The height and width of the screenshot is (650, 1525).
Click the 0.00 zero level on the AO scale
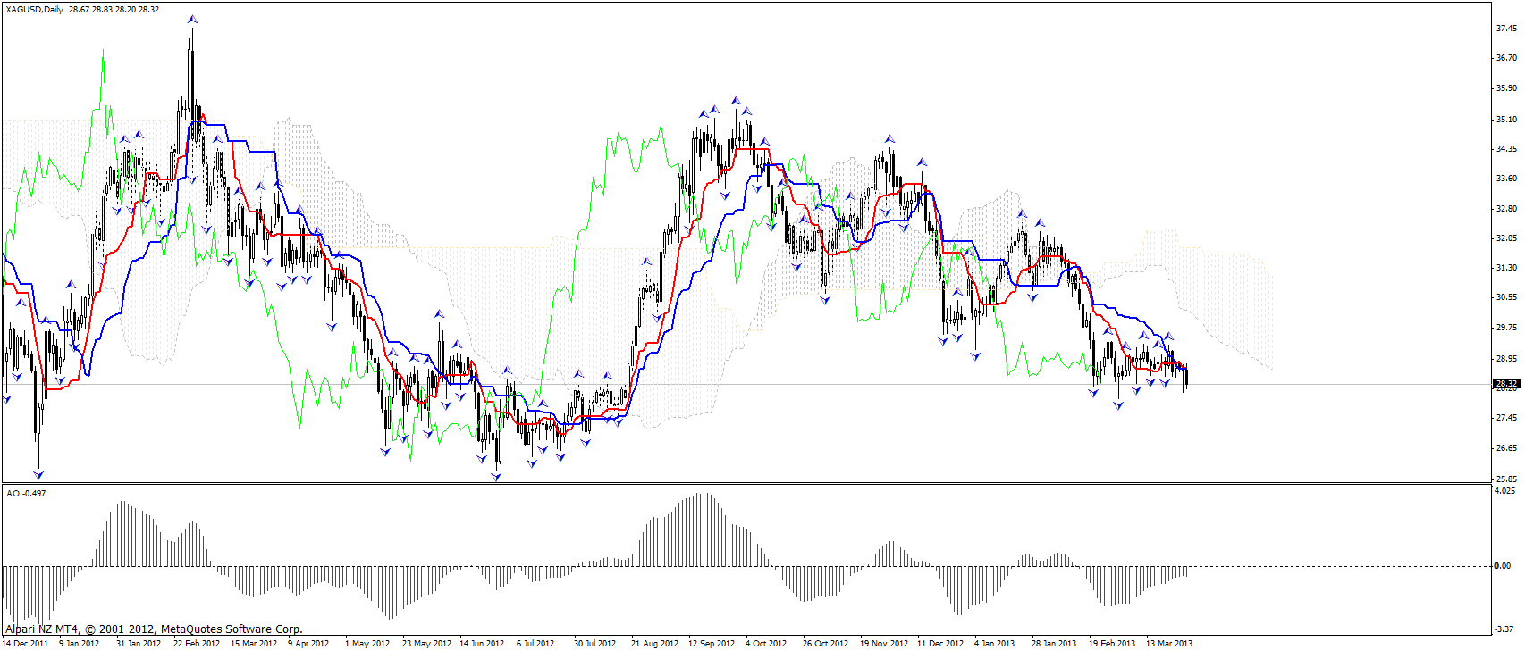pos(1504,566)
